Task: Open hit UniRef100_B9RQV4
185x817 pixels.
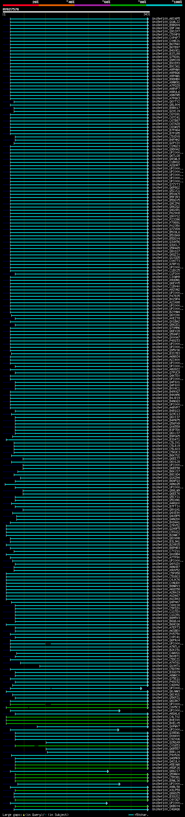Action: [x=166, y=25]
